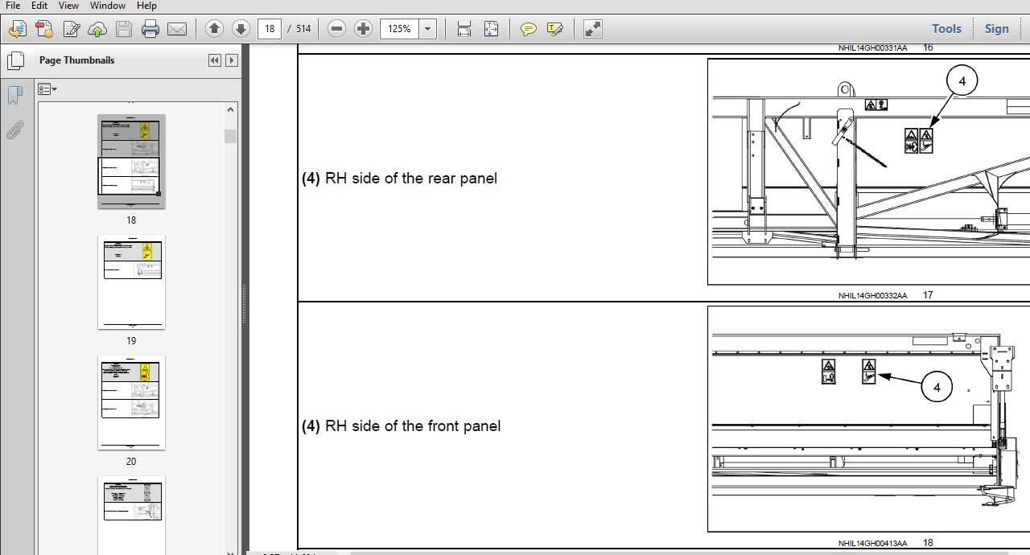1030x555 pixels.
Task: Open the Sign pane
Action: pos(996,28)
